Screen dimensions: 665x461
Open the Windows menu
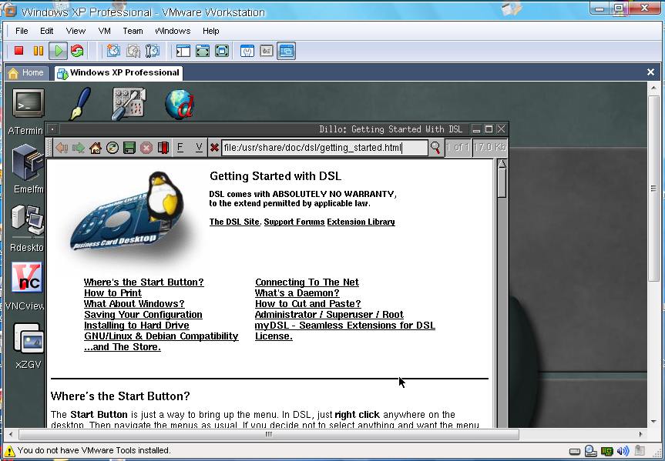[173, 31]
